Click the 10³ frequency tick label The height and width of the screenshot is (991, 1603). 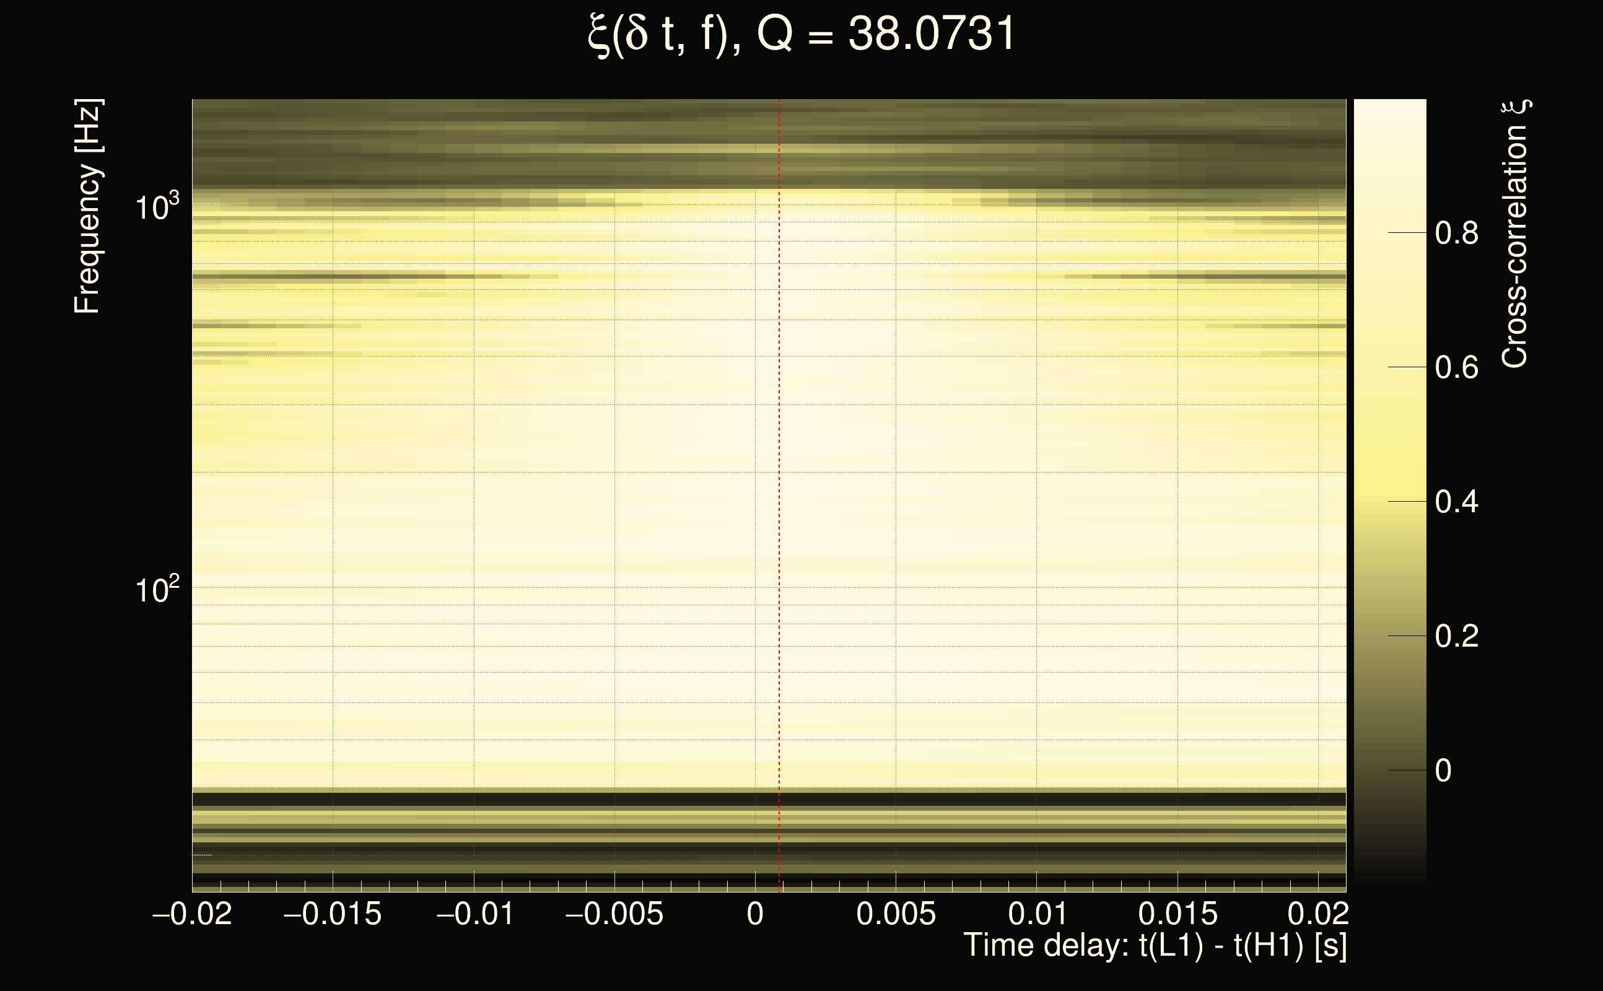[x=157, y=207]
